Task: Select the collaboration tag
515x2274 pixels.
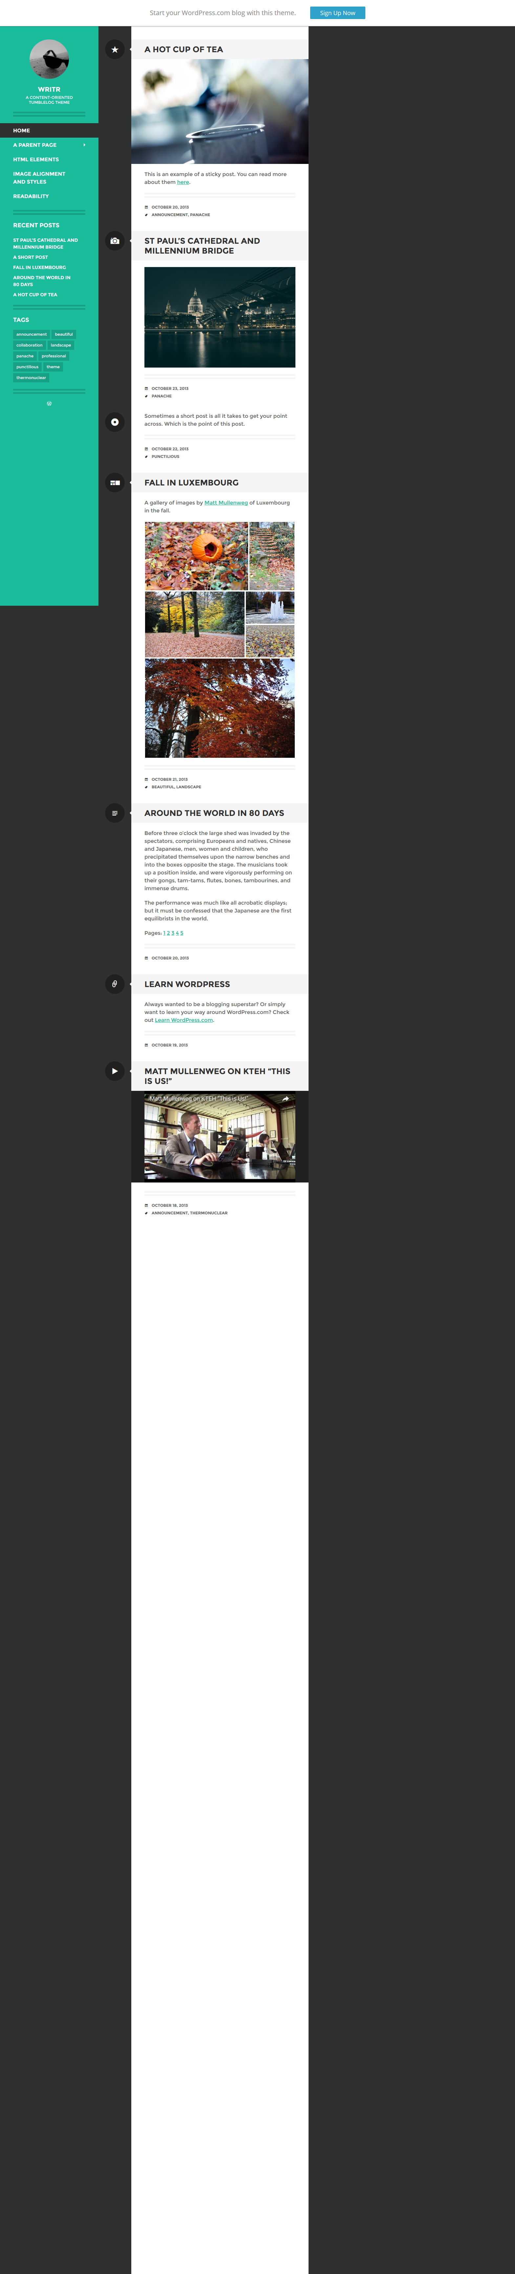Action: [x=29, y=345]
